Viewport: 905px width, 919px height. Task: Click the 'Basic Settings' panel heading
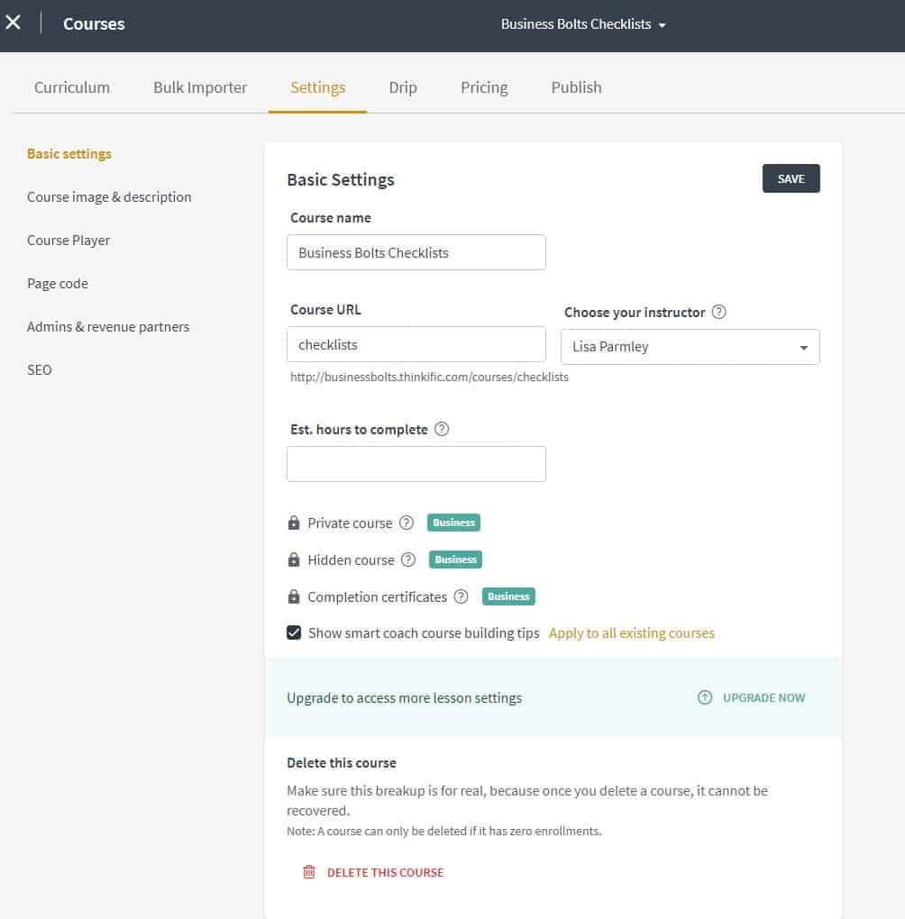340,179
